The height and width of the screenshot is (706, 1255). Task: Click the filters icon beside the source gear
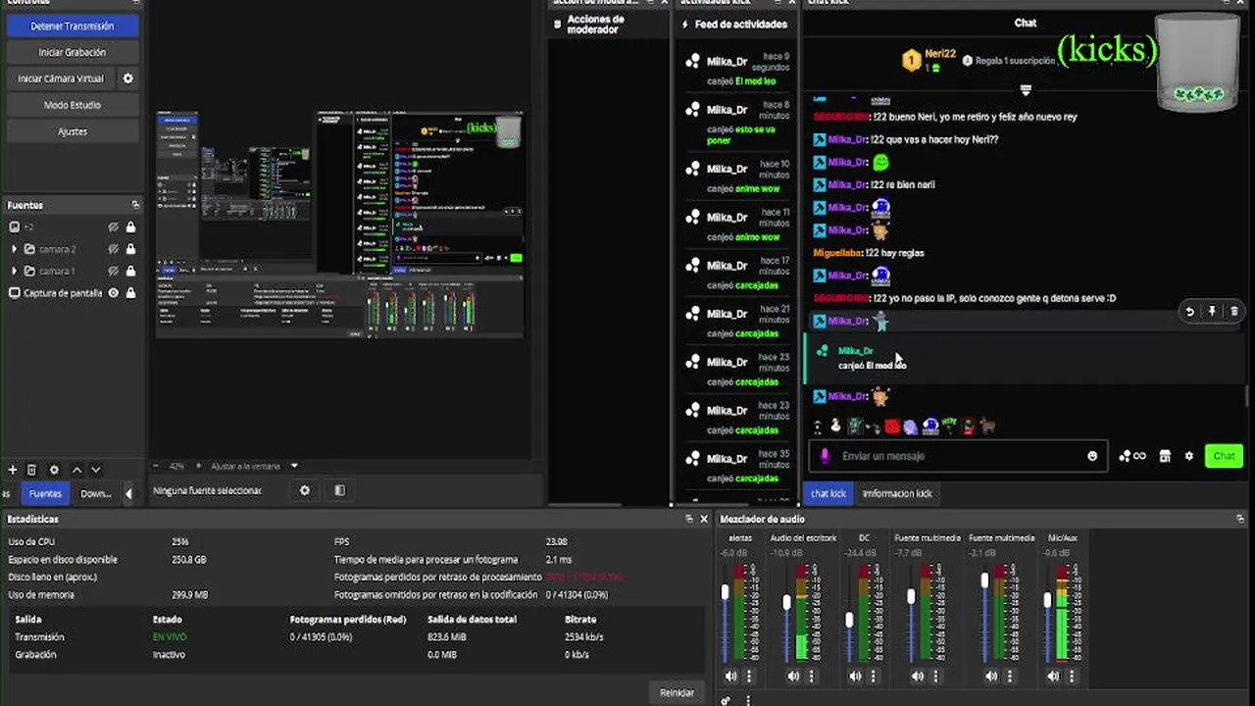click(339, 490)
